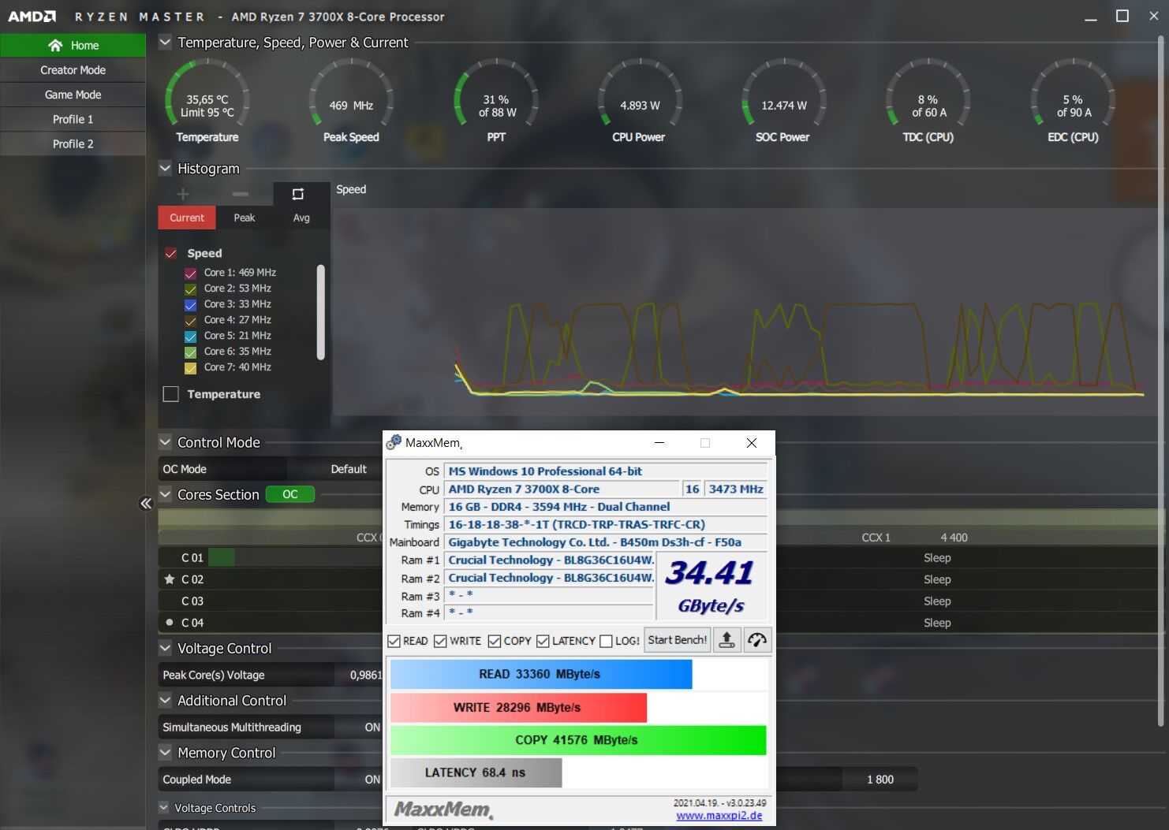Click the WRITE 28296 MByte/s result bar
The image size is (1169, 830).
click(x=518, y=708)
